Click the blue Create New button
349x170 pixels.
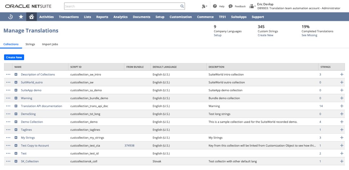(x=14, y=57)
